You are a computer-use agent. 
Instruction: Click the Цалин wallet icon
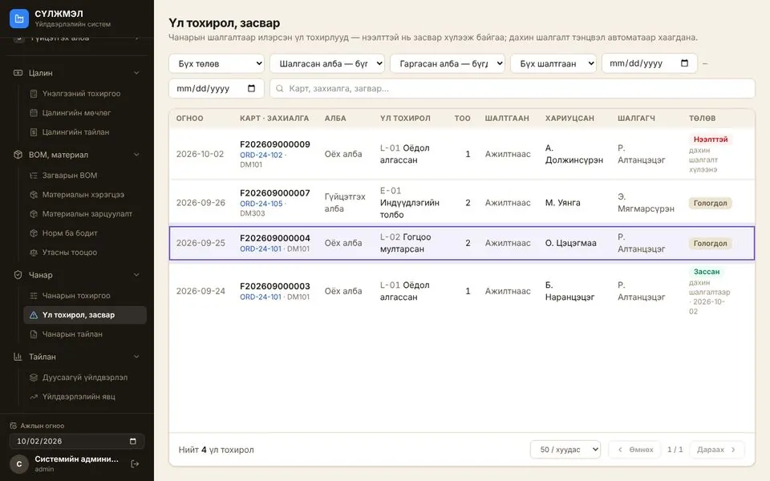[18, 73]
